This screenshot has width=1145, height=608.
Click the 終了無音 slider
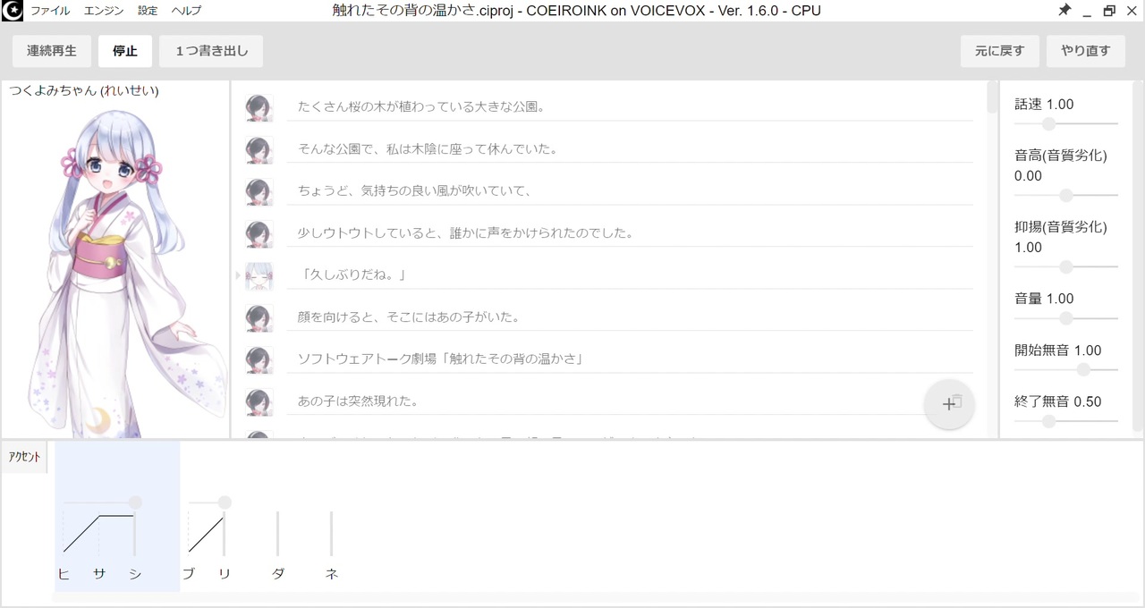1066,421
